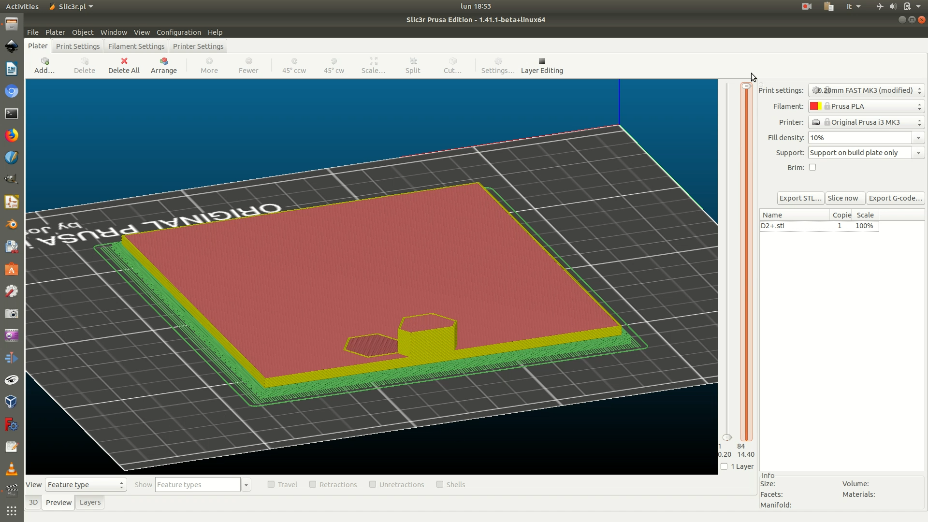Enable the Retractions checkbox
This screenshot has width=928, height=522.
coord(313,484)
